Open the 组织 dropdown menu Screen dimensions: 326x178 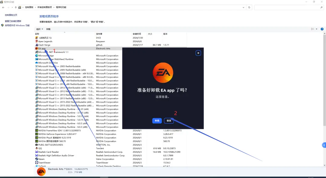click(x=40, y=29)
